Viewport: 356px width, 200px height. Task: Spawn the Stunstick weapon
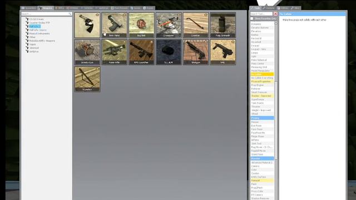tap(87, 79)
